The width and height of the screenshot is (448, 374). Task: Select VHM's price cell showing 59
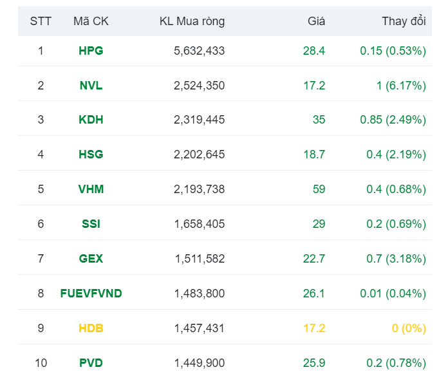coord(319,189)
